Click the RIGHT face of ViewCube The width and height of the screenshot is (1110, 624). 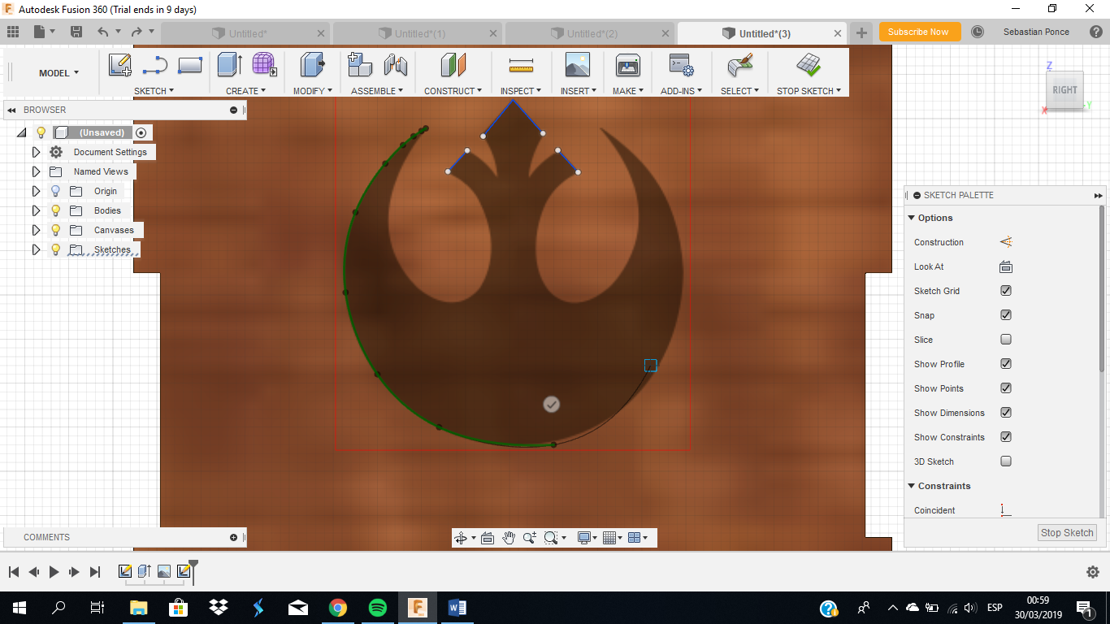1064,90
